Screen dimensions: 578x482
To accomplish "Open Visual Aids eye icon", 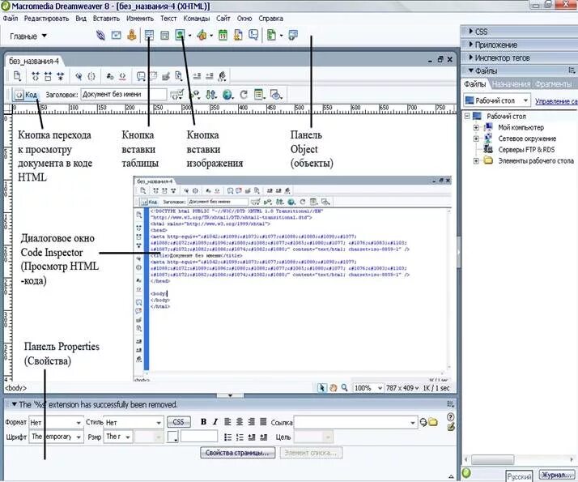I will pyautogui.click(x=276, y=95).
